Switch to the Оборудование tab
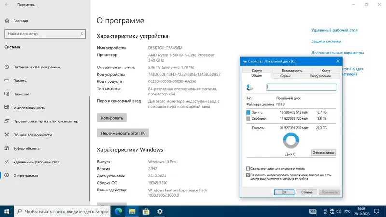Viewport: 386px width, 217px height. (320, 76)
